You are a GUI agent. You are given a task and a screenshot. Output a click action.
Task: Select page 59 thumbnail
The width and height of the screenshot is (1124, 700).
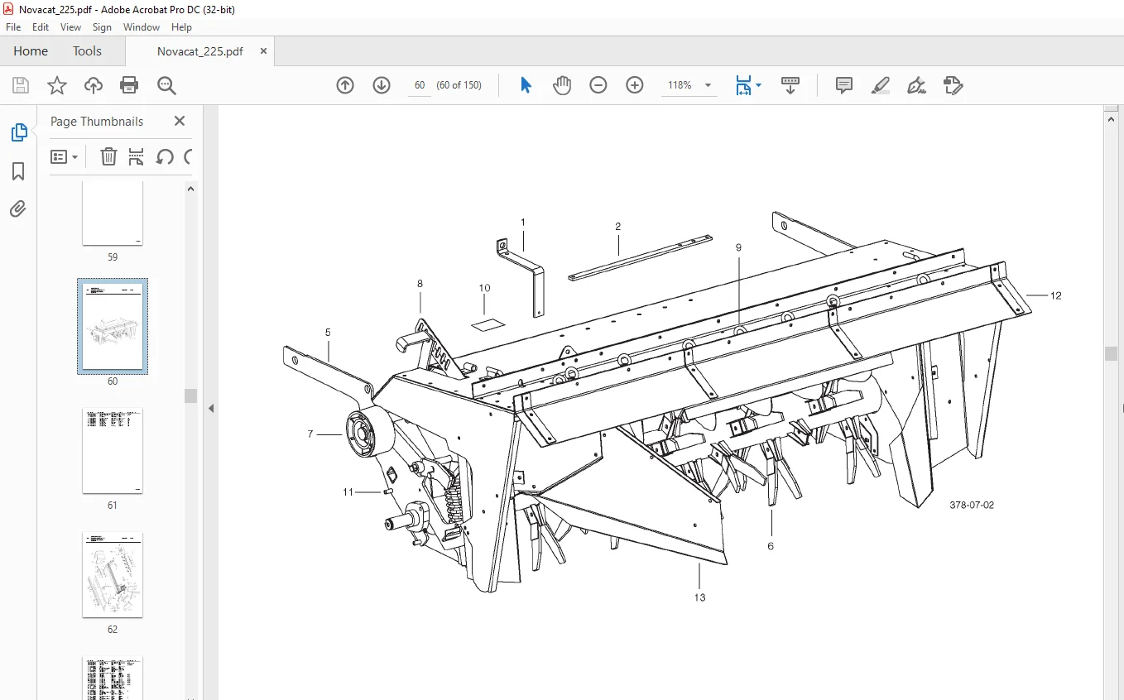tap(113, 213)
